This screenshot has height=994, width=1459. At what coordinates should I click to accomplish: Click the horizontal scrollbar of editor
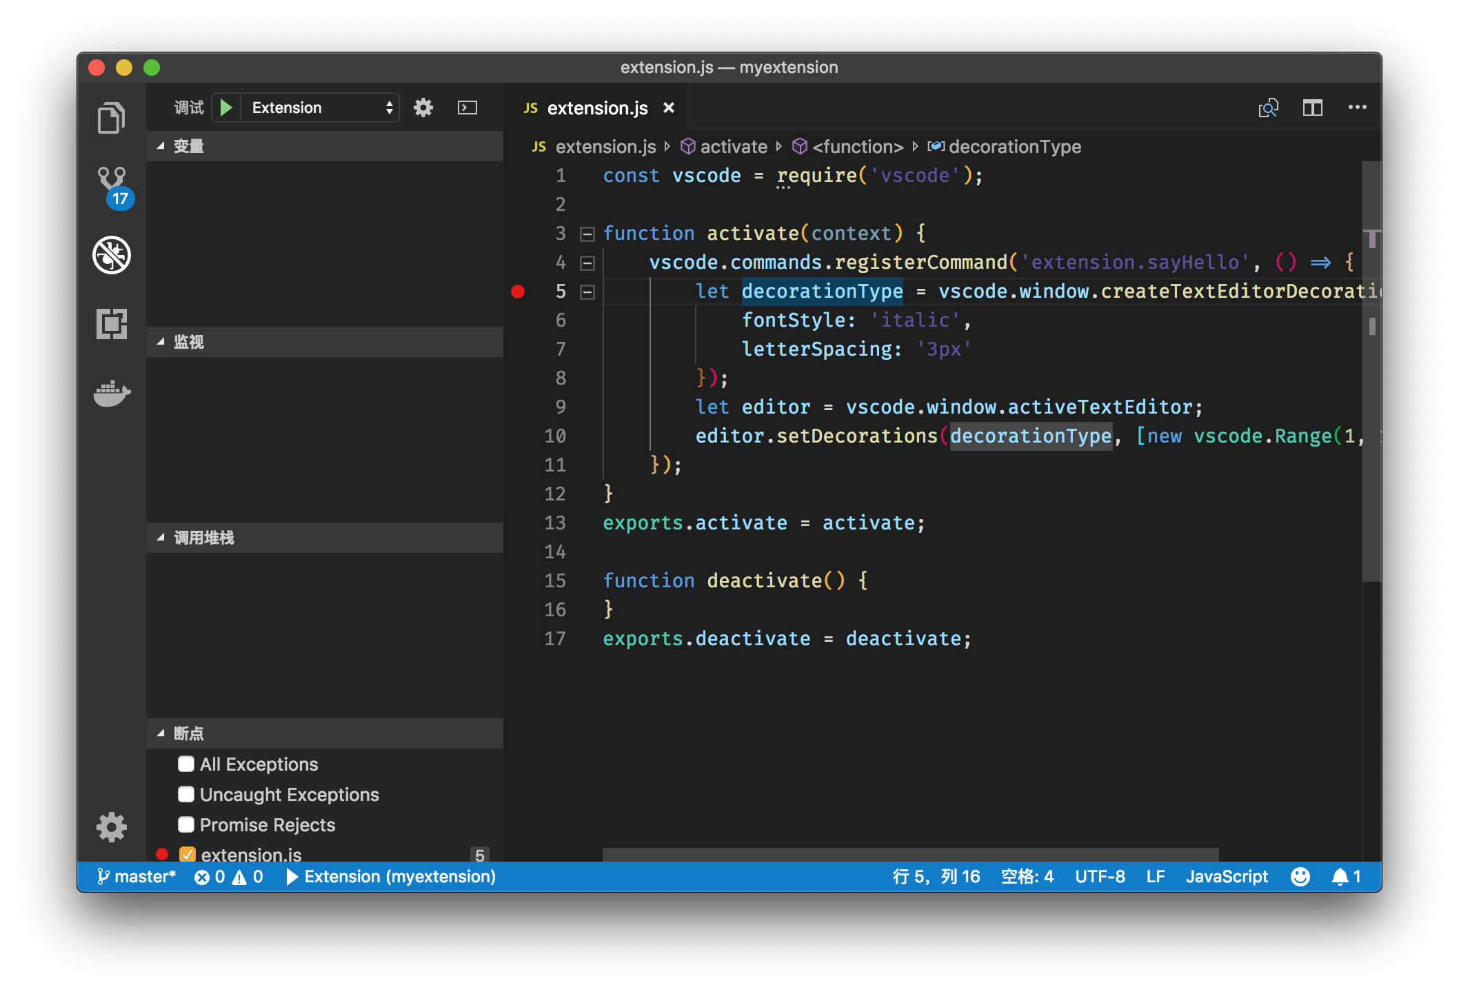[x=909, y=854]
